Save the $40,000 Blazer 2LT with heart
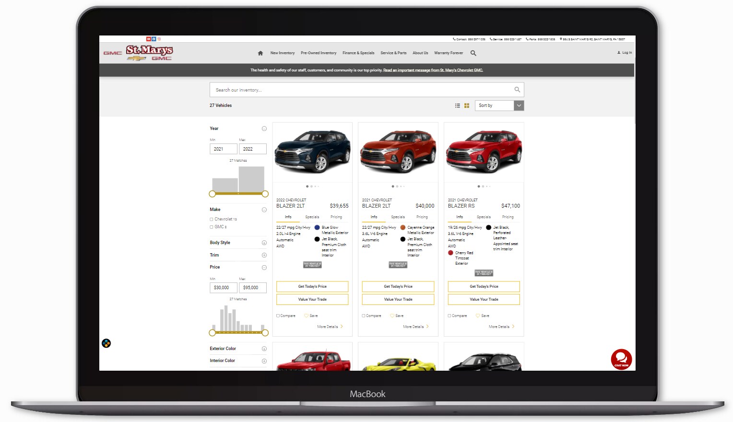Viewport: 733px width, 422px height. click(392, 316)
